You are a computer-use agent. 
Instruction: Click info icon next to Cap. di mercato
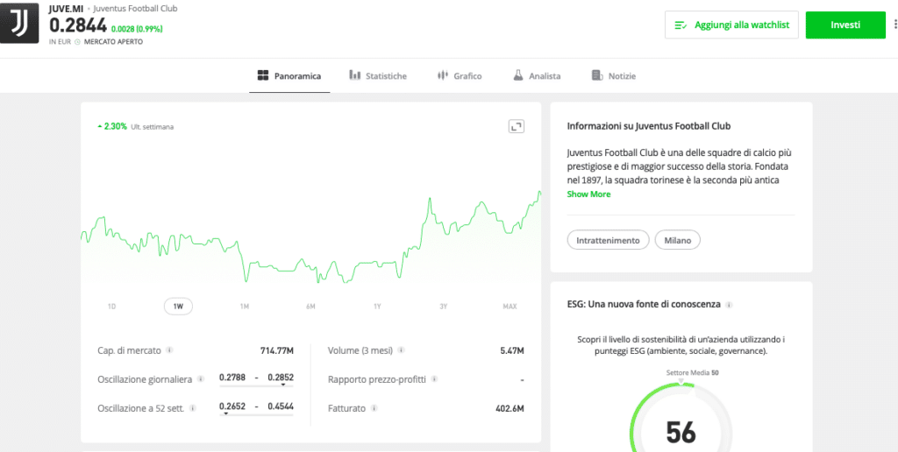pos(169,350)
